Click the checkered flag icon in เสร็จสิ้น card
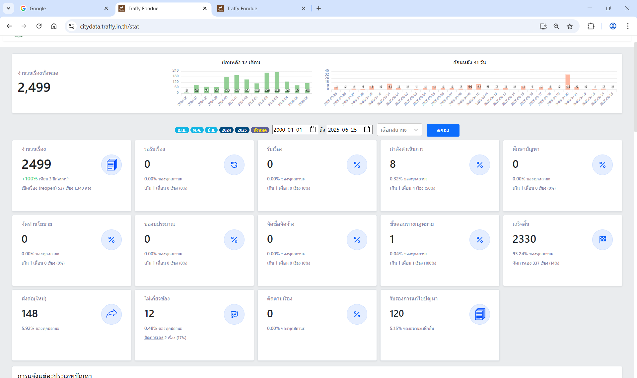 pyautogui.click(x=602, y=239)
